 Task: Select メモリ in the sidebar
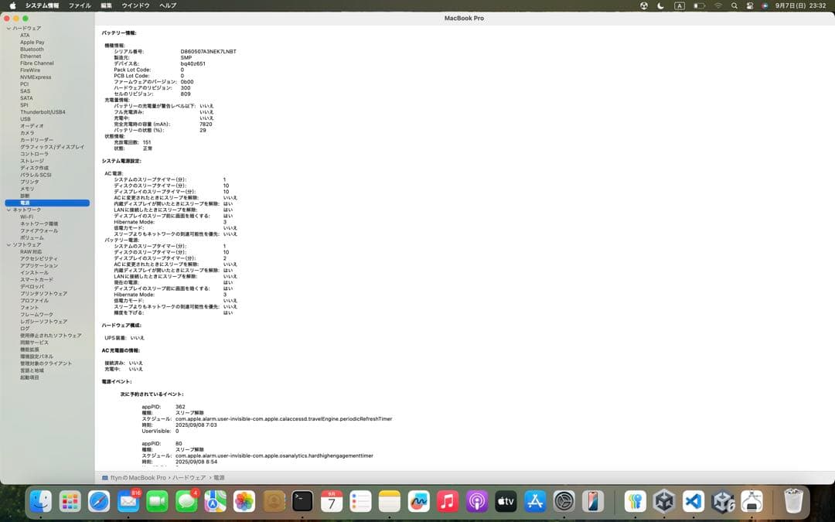(x=27, y=188)
